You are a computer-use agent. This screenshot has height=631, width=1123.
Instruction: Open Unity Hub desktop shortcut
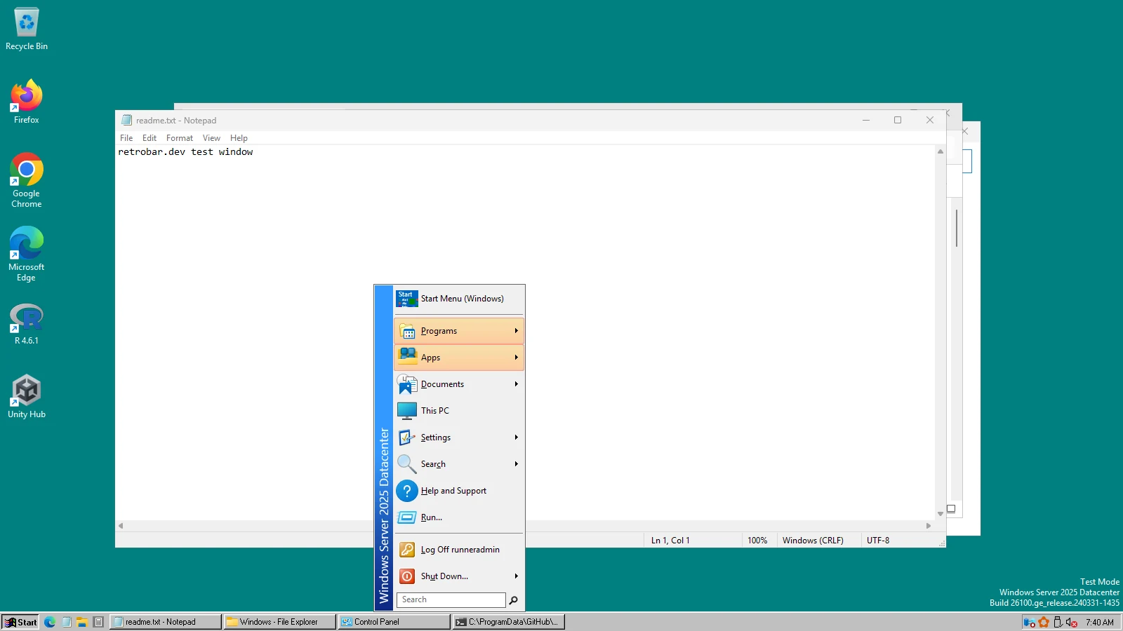[27, 396]
